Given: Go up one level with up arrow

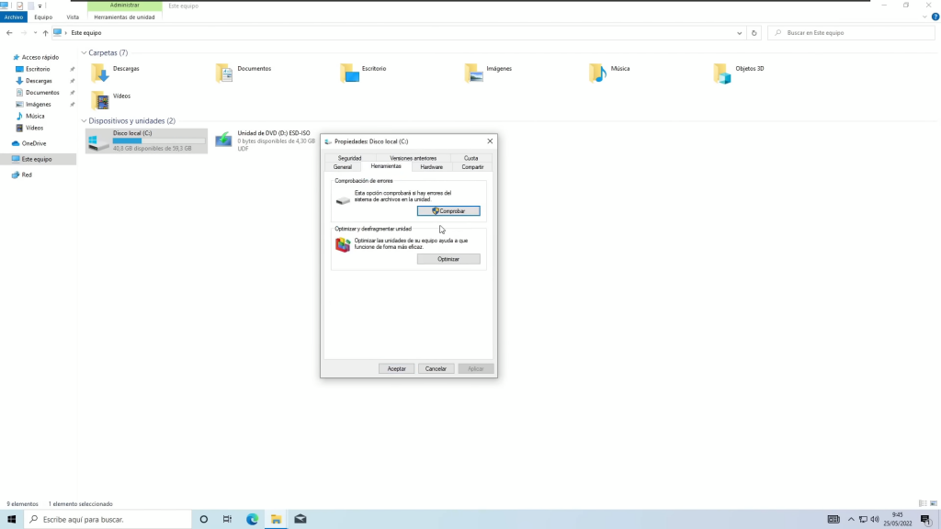Looking at the screenshot, I should click(x=45, y=33).
